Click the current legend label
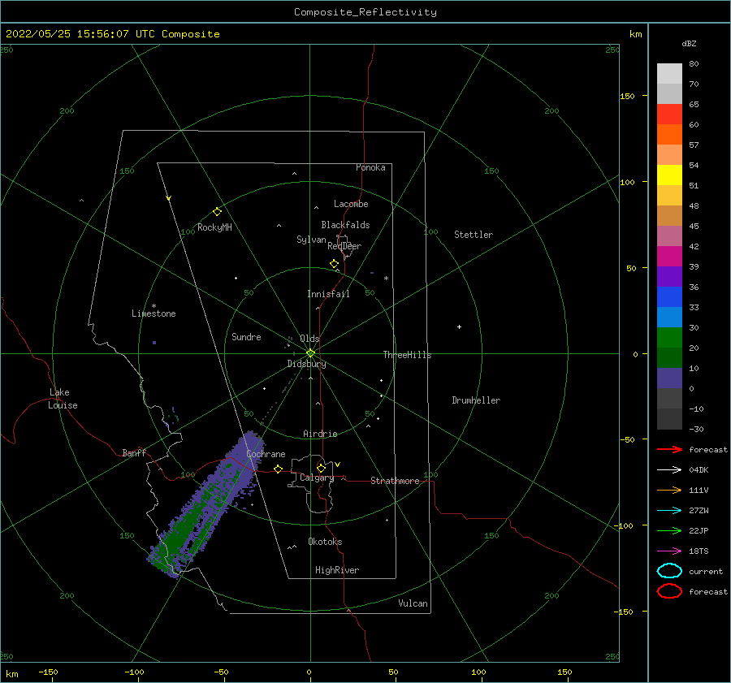Image resolution: width=731 pixels, height=683 pixels. click(706, 572)
